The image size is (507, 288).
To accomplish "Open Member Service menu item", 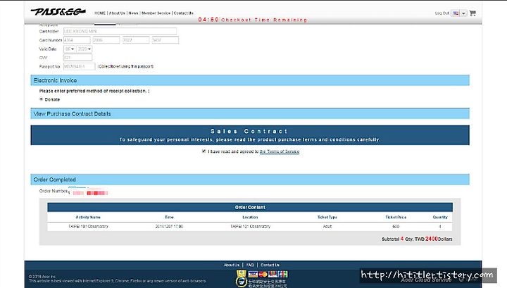I will coord(156,13).
